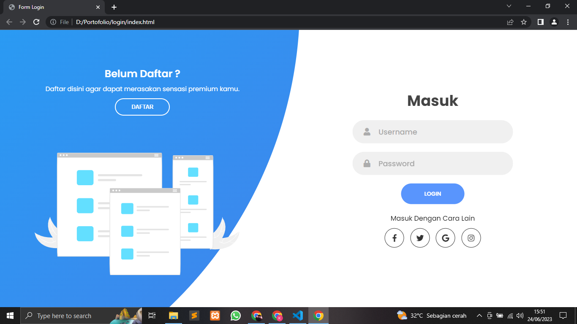Click the DAFTAR button

(142, 107)
